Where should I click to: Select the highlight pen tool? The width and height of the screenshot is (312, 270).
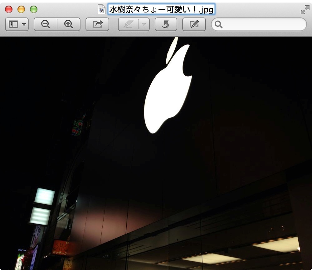[128, 24]
